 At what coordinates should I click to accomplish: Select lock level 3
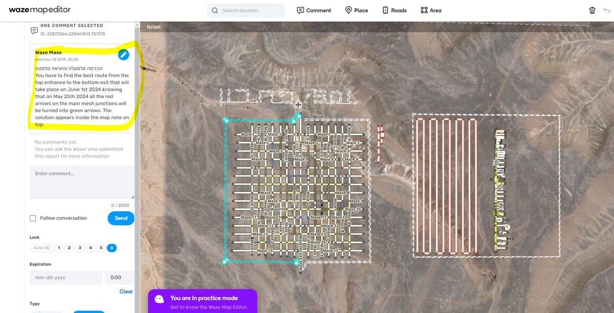tap(80, 248)
